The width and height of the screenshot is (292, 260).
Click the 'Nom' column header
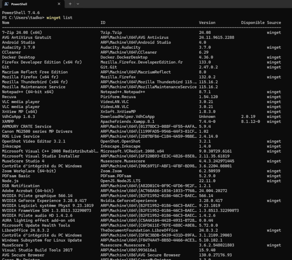click(x=6, y=23)
